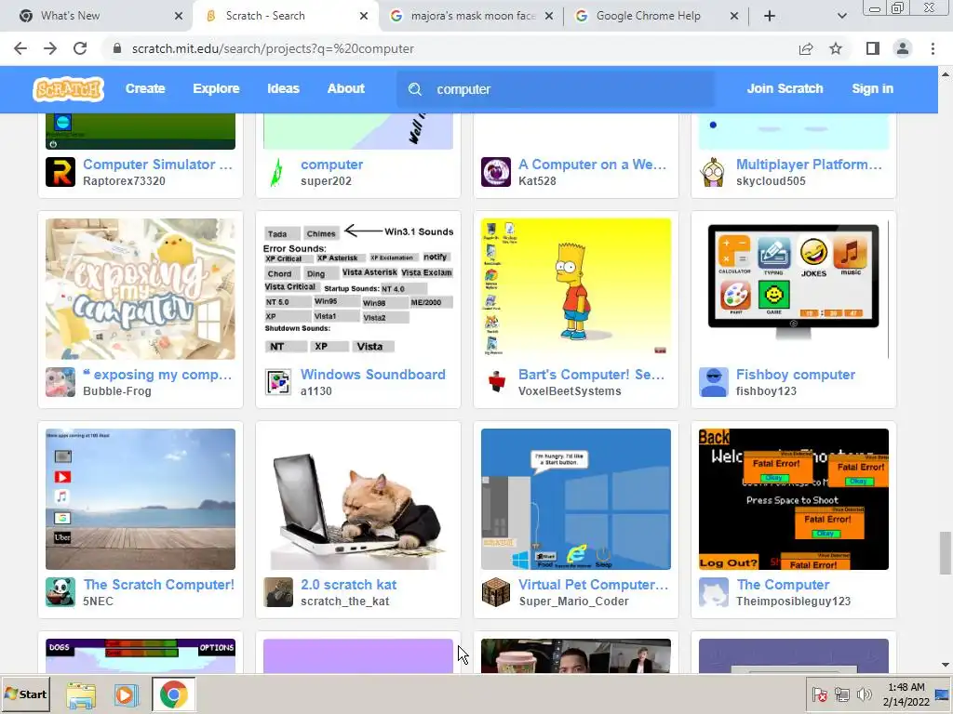953x714 pixels.
Task: Open super202 user avatar
Action: (x=277, y=172)
